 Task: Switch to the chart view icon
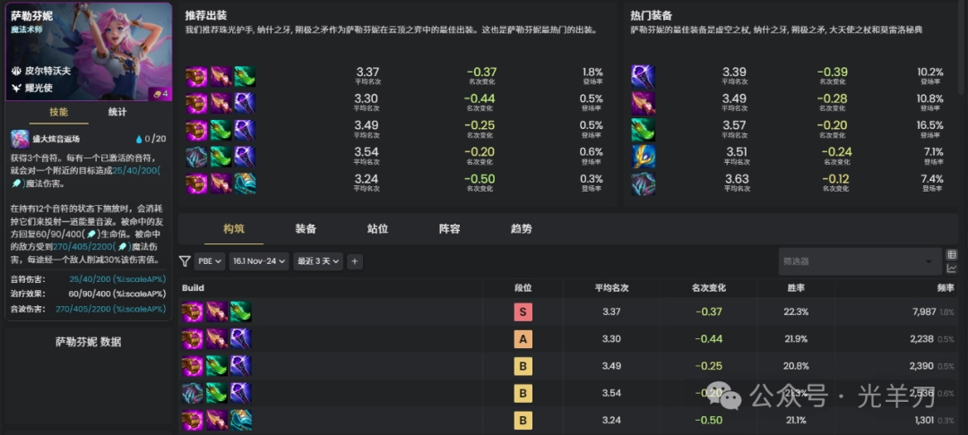tap(952, 268)
